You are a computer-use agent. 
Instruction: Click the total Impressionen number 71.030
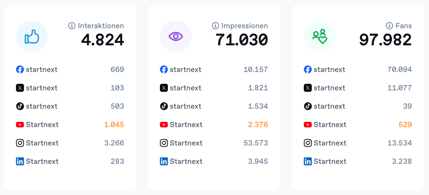(242, 40)
